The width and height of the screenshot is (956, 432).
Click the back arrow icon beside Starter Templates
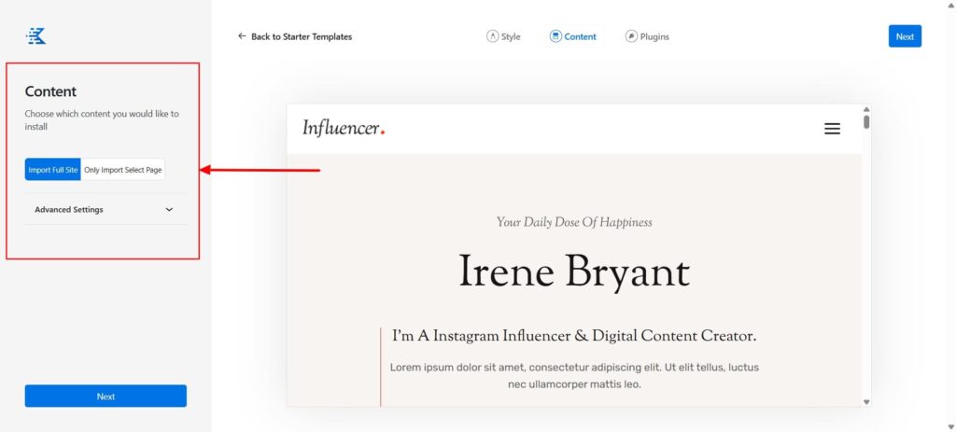click(242, 36)
